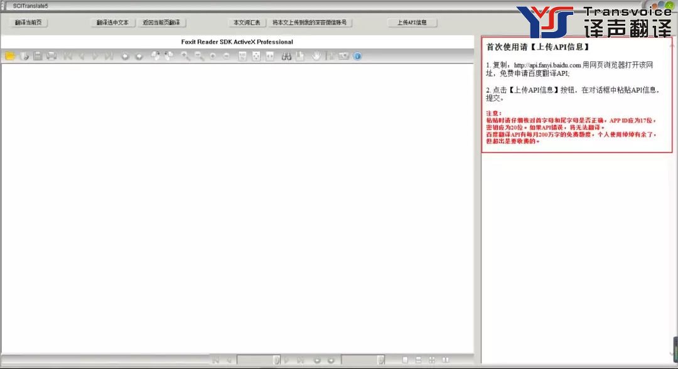Go to first page via top toolbar icon

pos(68,56)
